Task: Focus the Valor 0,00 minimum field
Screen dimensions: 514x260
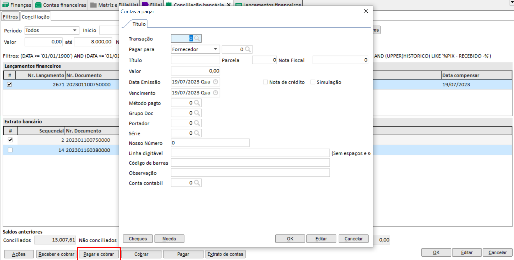Action: point(43,42)
